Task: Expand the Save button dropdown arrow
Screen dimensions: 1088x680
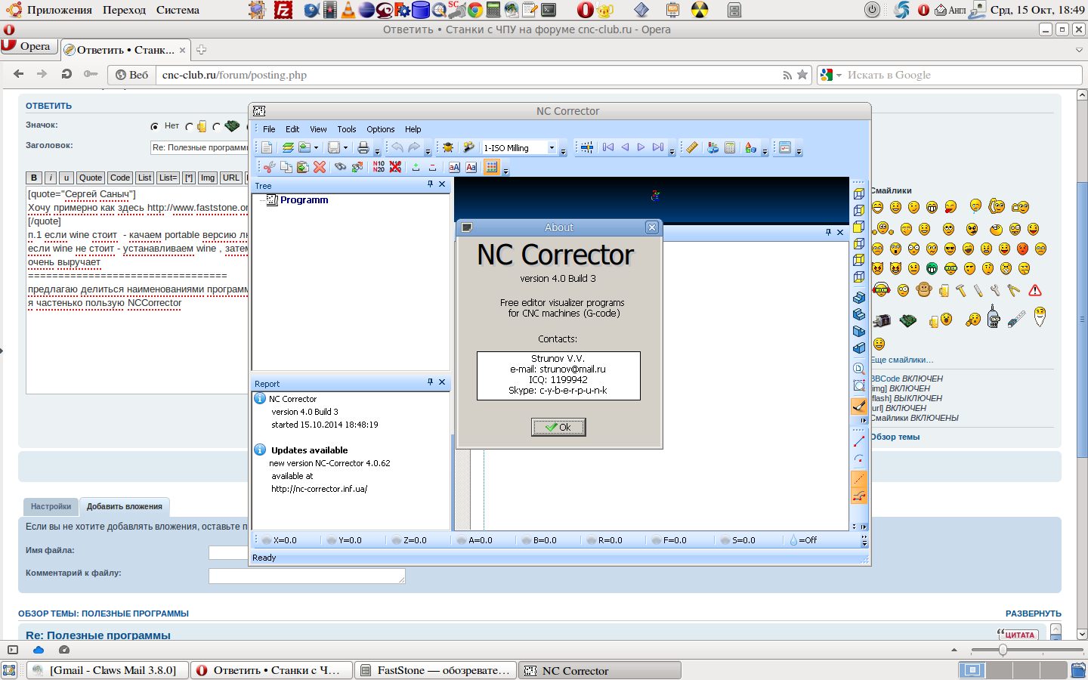Action: (345, 148)
